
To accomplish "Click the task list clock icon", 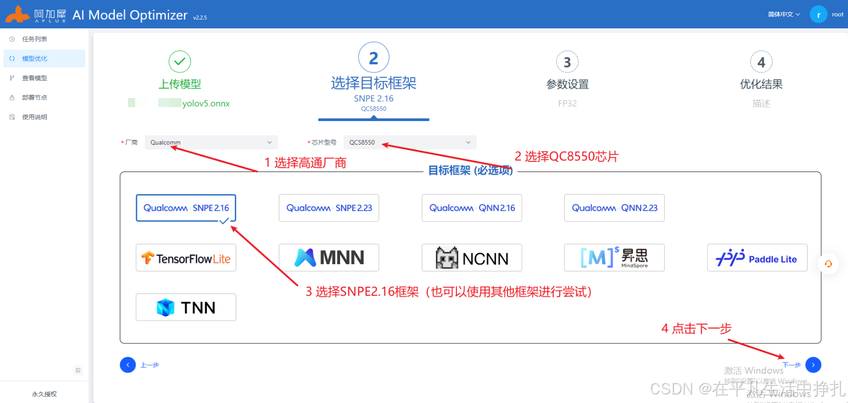I will [x=12, y=39].
